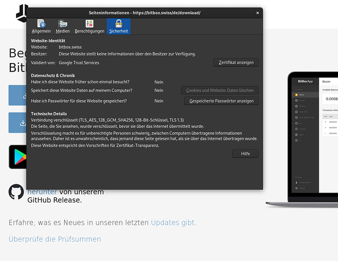Click the dialog title bar text
The width and height of the screenshot is (338, 261).
coord(144,13)
